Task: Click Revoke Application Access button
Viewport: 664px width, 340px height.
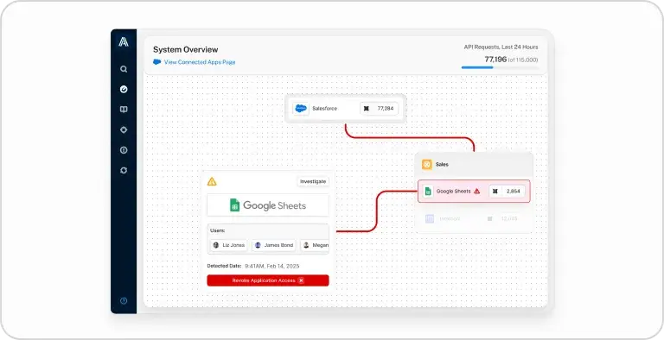Action: click(x=268, y=280)
